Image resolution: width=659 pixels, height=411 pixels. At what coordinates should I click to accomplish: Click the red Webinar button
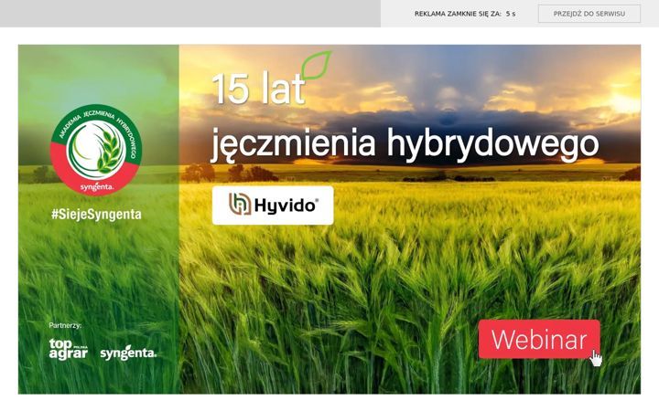tap(539, 339)
